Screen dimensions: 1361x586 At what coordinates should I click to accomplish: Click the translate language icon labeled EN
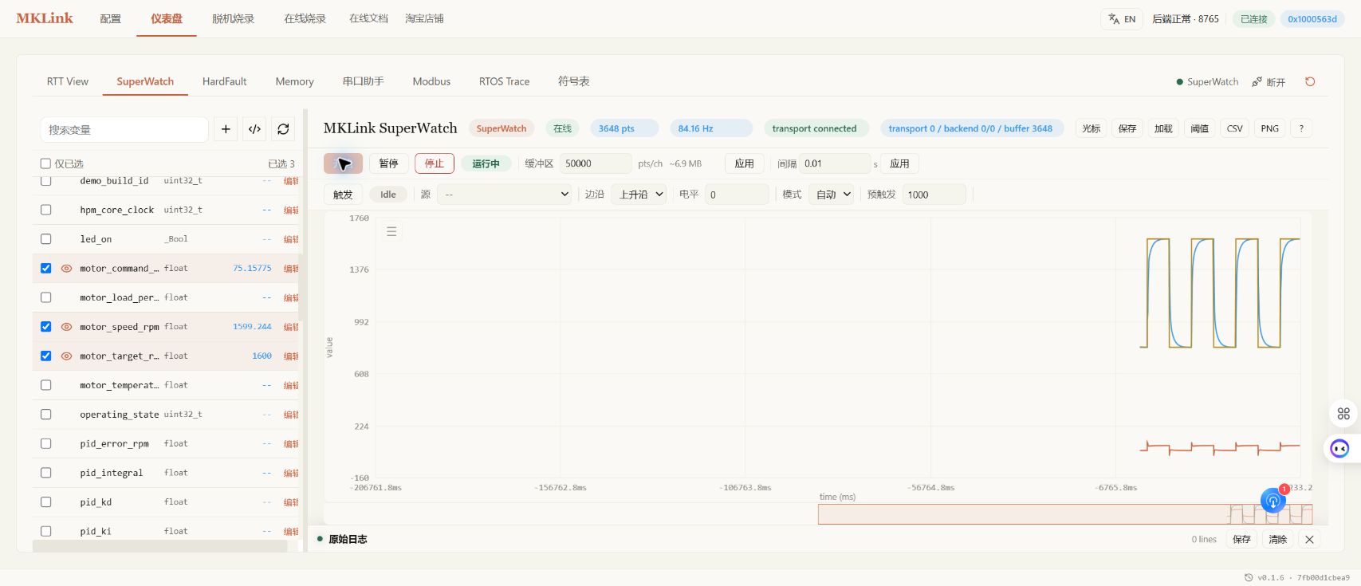(1122, 19)
